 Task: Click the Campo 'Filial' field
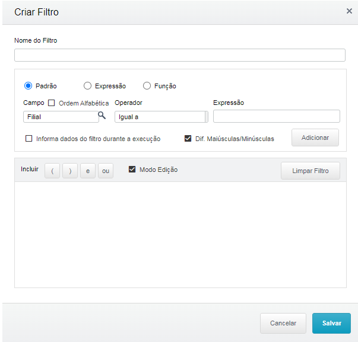point(59,117)
